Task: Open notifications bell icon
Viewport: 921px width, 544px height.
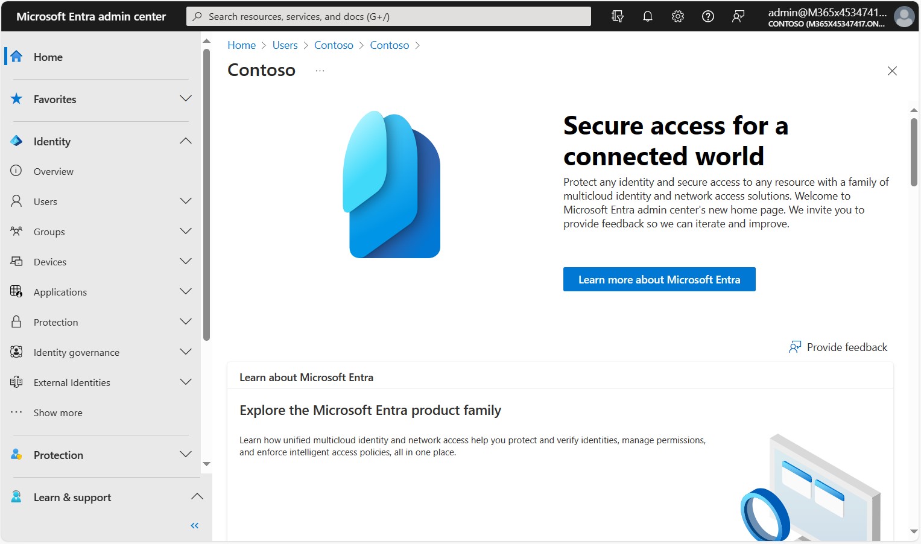Action: point(648,16)
